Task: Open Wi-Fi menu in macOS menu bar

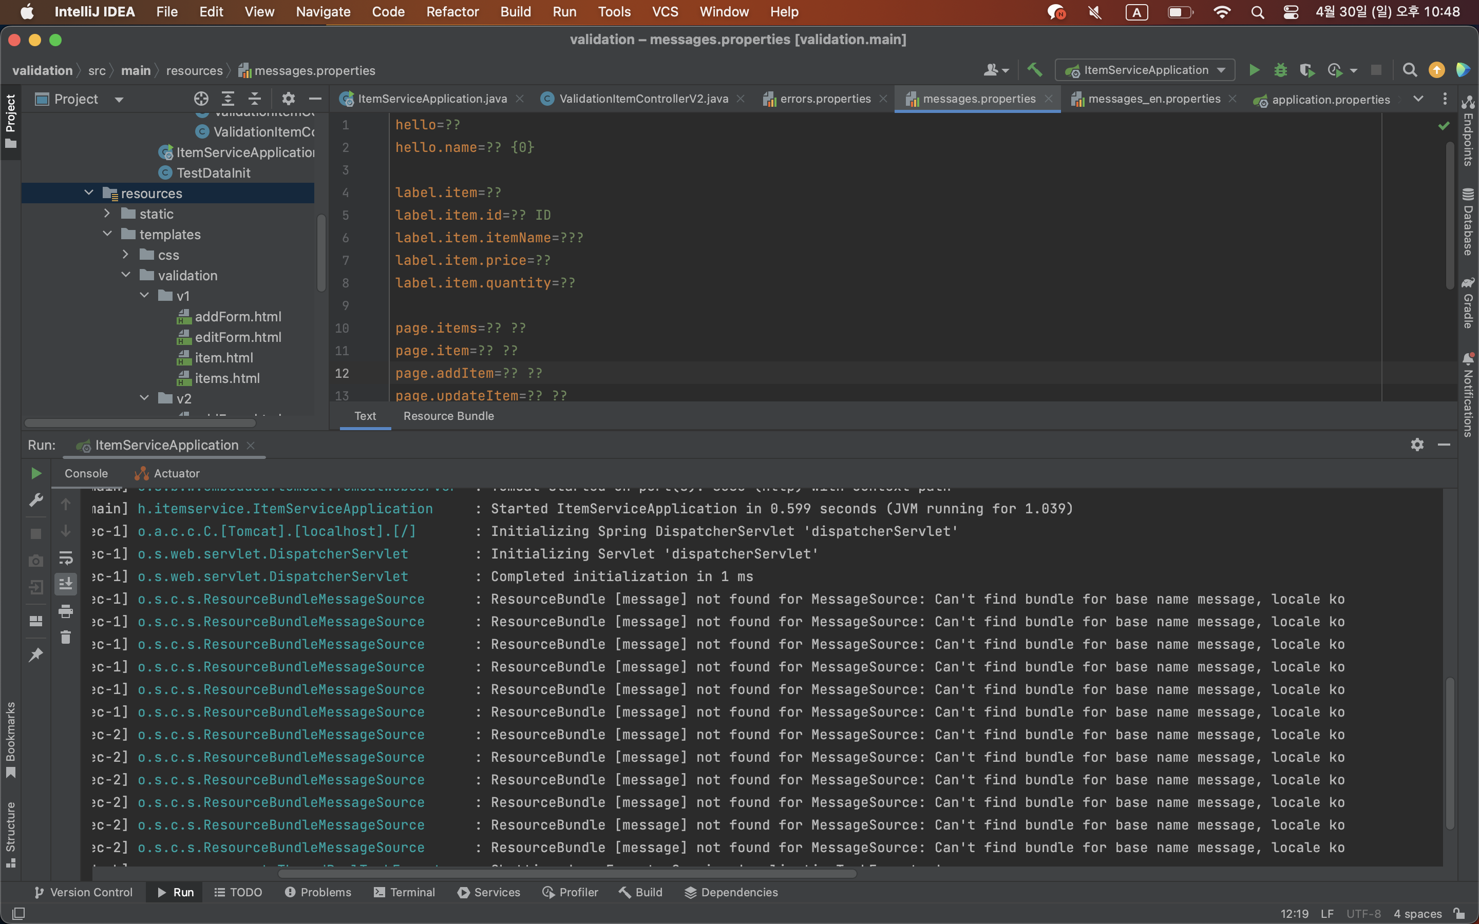Action: (x=1222, y=12)
